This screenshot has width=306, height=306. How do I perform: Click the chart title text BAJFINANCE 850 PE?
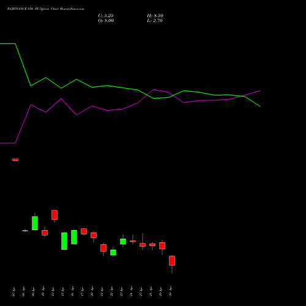click(x=23, y=9)
